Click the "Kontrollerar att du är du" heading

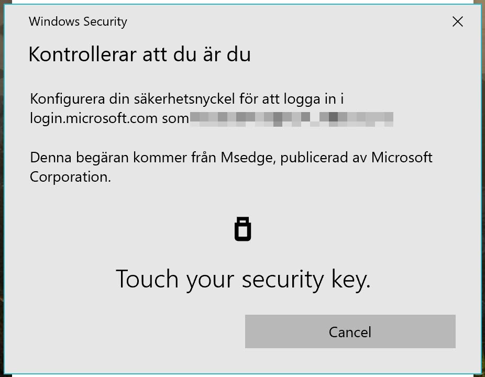139,54
